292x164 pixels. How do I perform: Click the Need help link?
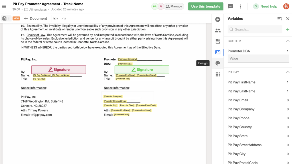point(265,6)
